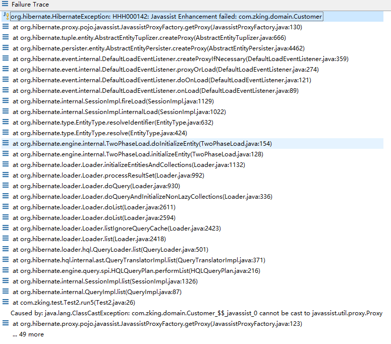Screen dimensions: 391x344
Task: Click stack icon beside TwoPhaseLoad.doInitializeEntity
Action: point(6,143)
